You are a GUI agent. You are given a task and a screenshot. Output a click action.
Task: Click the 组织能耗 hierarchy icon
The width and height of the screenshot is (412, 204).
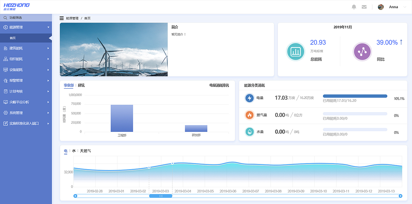pos(5,59)
